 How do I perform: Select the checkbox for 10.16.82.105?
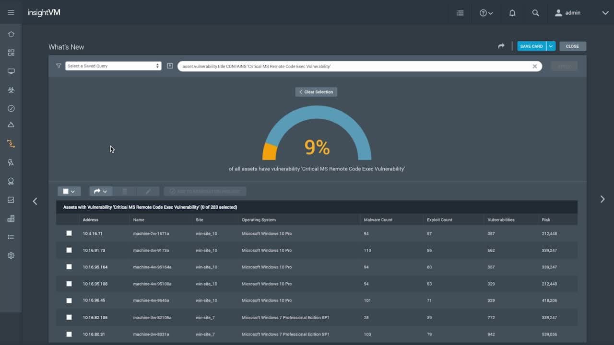(x=69, y=317)
